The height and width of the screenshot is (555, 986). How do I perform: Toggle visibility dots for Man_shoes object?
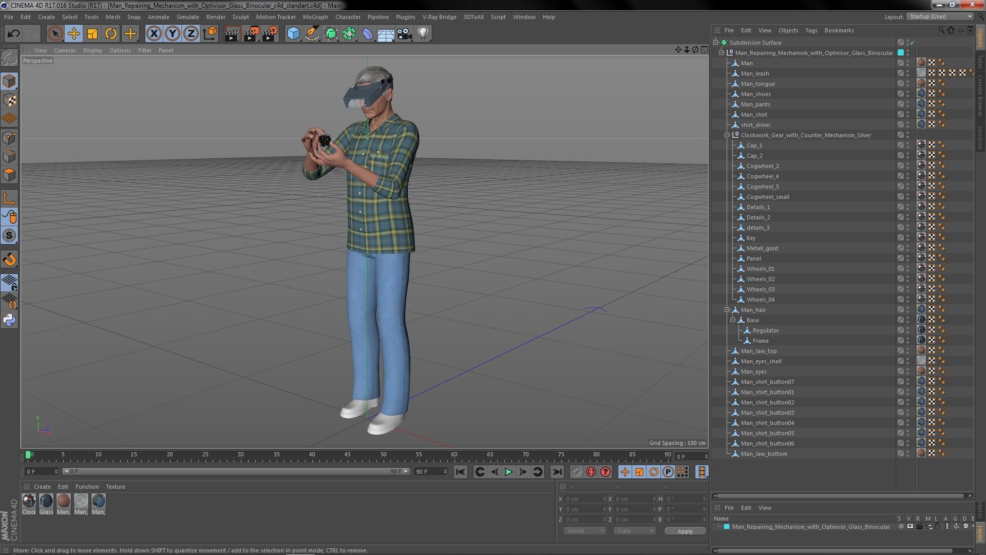coord(907,94)
